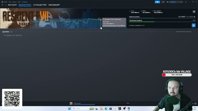Image resolution: width=198 pixels, height=111 pixels.
Task: Click the remaining time estimate text
Action: pyautogui.click(x=137, y=25)
